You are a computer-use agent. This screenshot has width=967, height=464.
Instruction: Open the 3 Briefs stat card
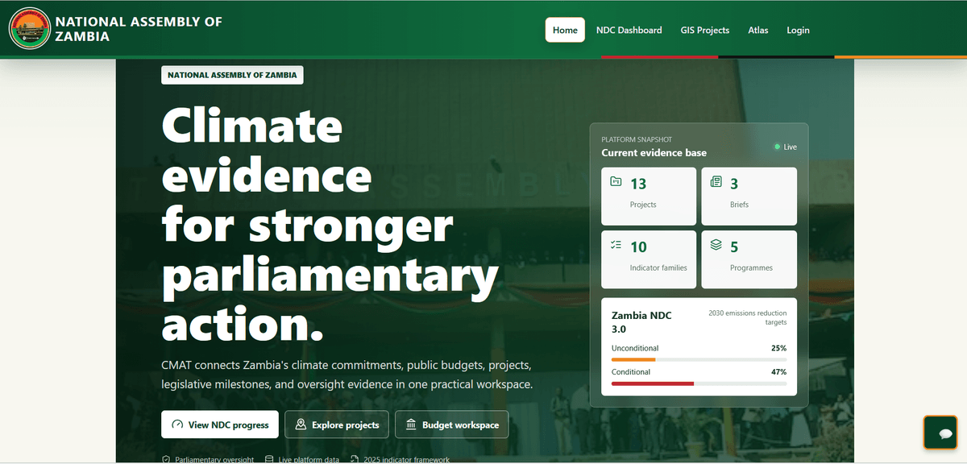pyautogui.click(x=749, y=197)
